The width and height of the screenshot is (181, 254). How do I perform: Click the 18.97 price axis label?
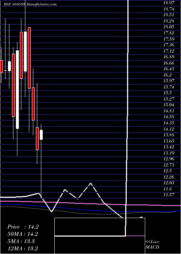pos(169,3)
